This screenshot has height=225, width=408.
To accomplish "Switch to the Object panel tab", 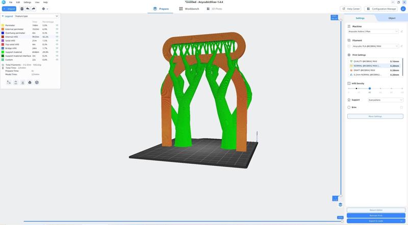I will (392, 18).
